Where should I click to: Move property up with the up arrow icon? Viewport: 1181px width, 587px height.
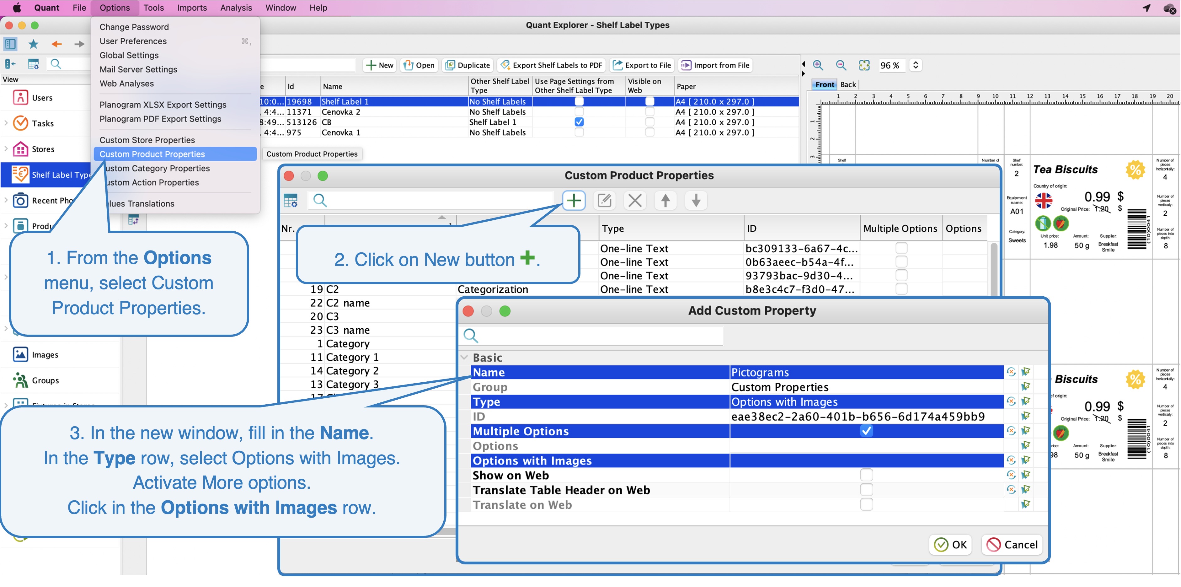tap(665, 200)
